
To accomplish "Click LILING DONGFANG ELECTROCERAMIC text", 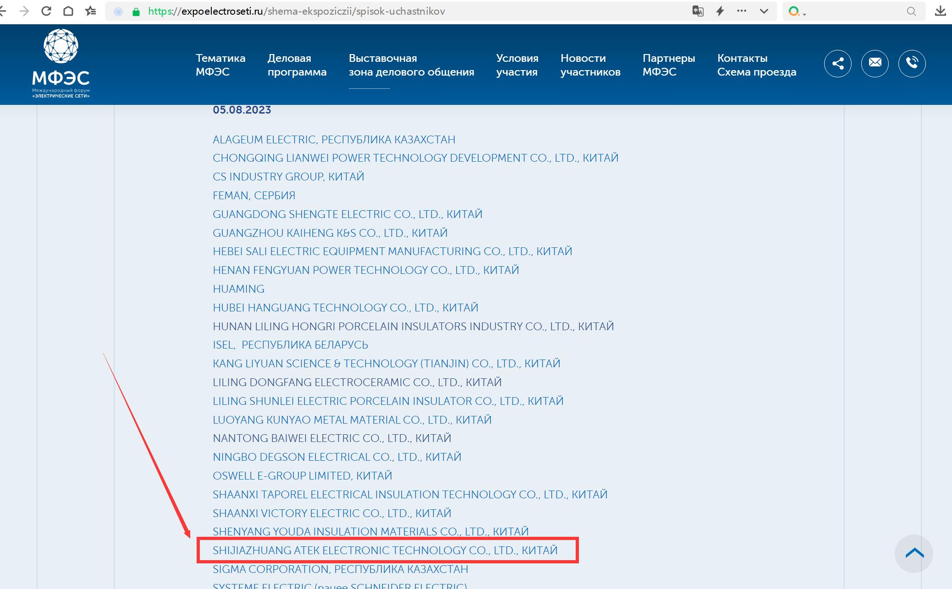I will (357, 382).
